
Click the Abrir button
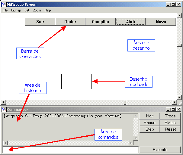tap(131, 22)
